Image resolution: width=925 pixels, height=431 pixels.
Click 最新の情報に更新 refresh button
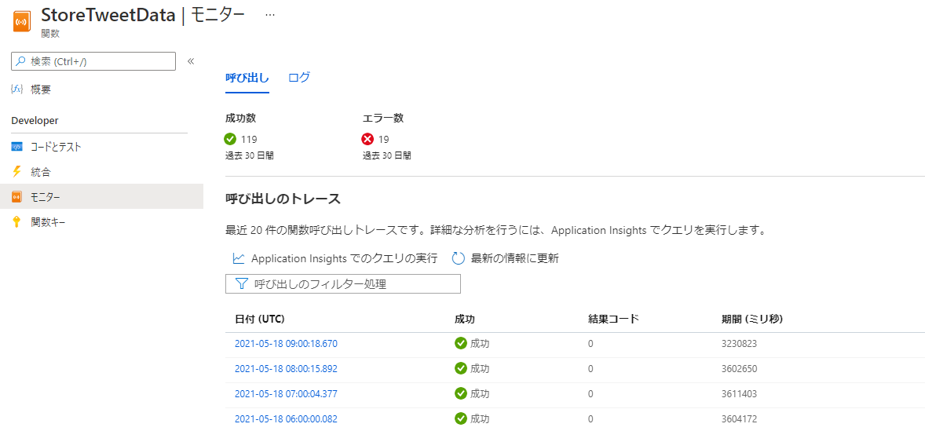pyautogui.click(x=514, y=258)
